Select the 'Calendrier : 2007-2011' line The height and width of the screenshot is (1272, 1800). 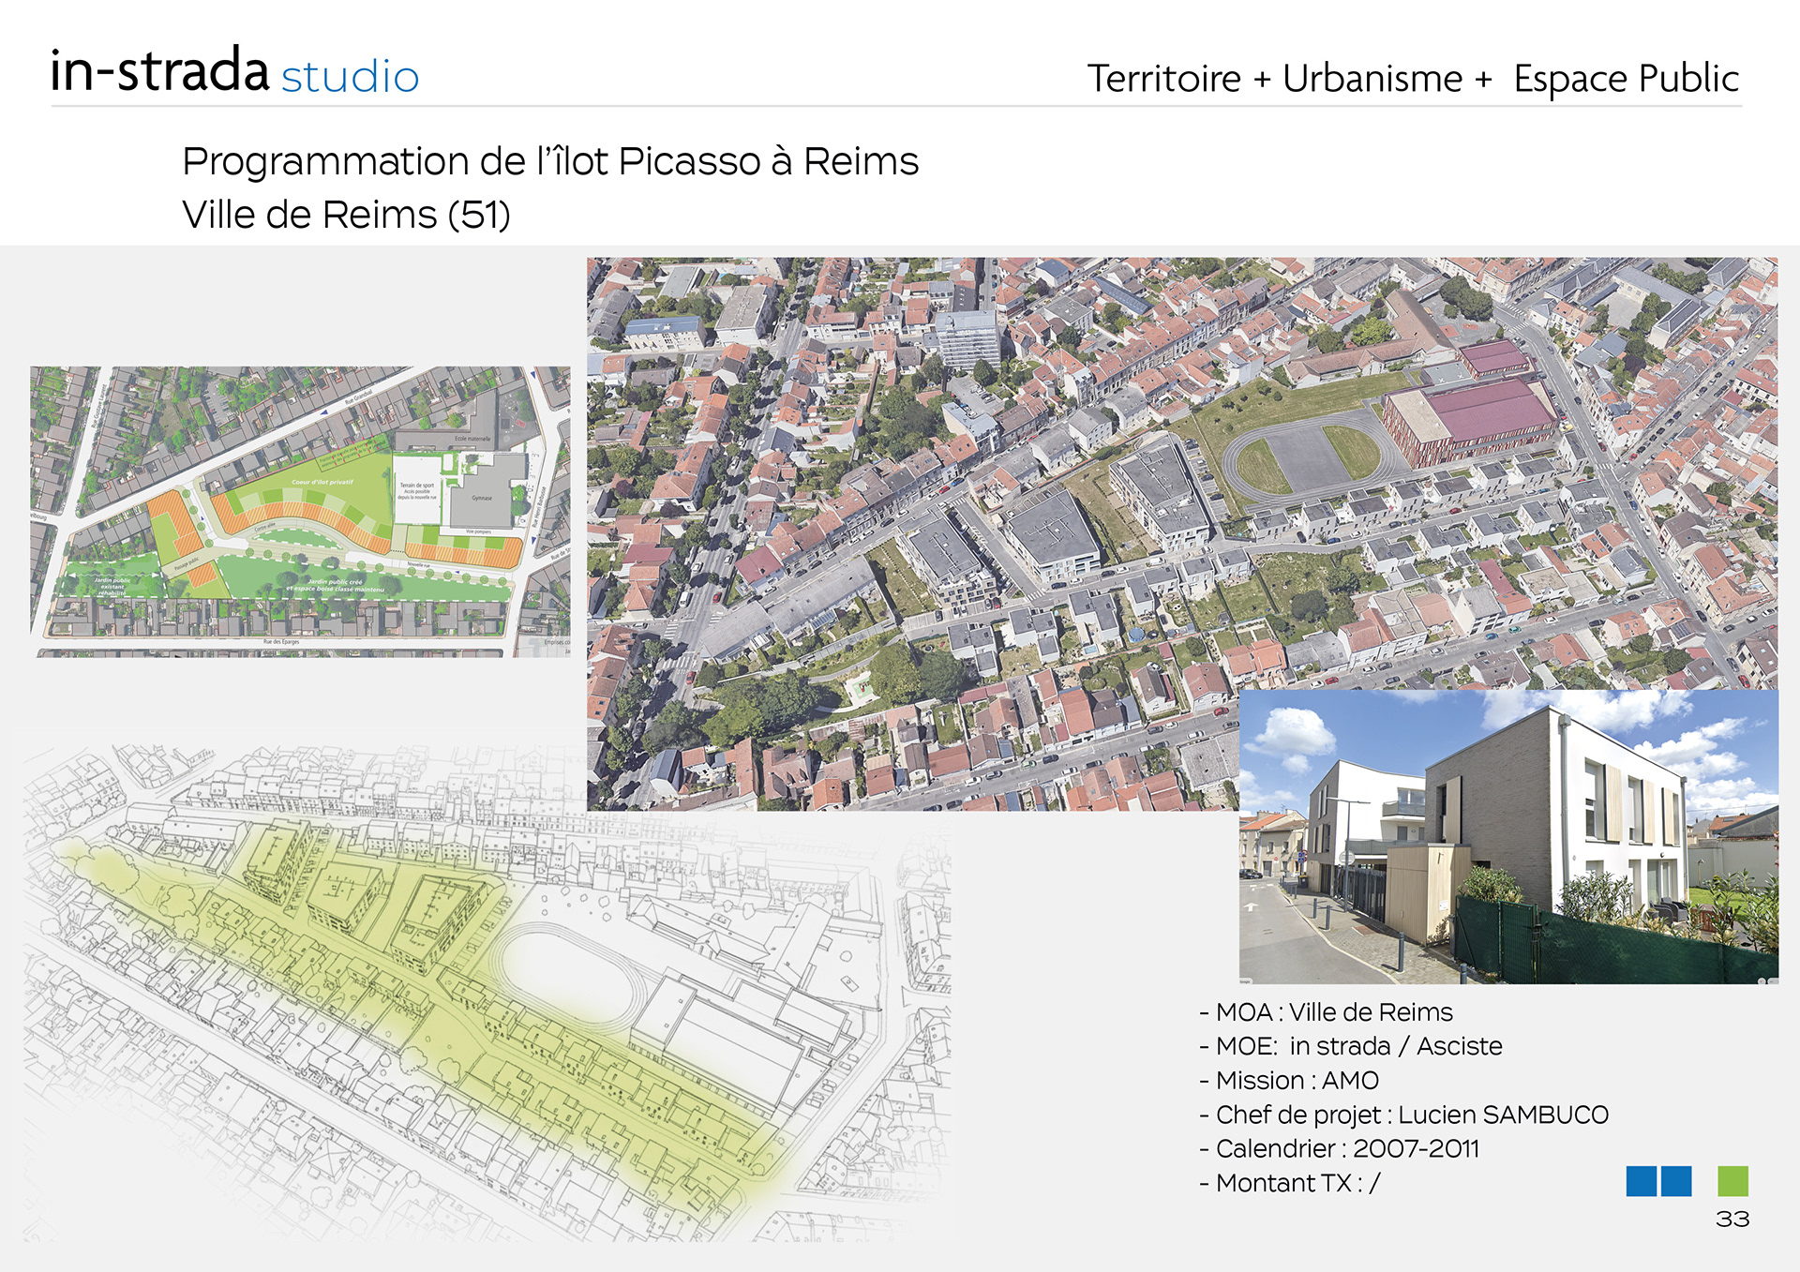coord(1339,1148)
